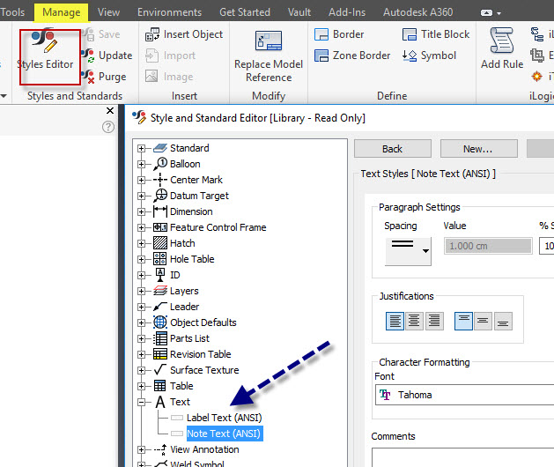Screen dimensions: 554x467
Task: Set top vertical text justification
Action: [x=463, y=322]
